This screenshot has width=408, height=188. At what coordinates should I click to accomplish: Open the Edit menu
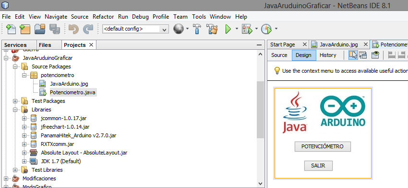pyautogui.click(x=20, y=17)
